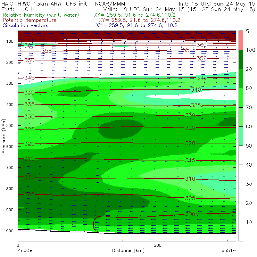257x257 pixels.
Task: Click the red 'Potential temperature' legend label
Action: pos(30,20)
